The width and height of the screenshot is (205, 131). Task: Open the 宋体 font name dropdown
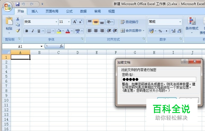[x=56, y=22]
